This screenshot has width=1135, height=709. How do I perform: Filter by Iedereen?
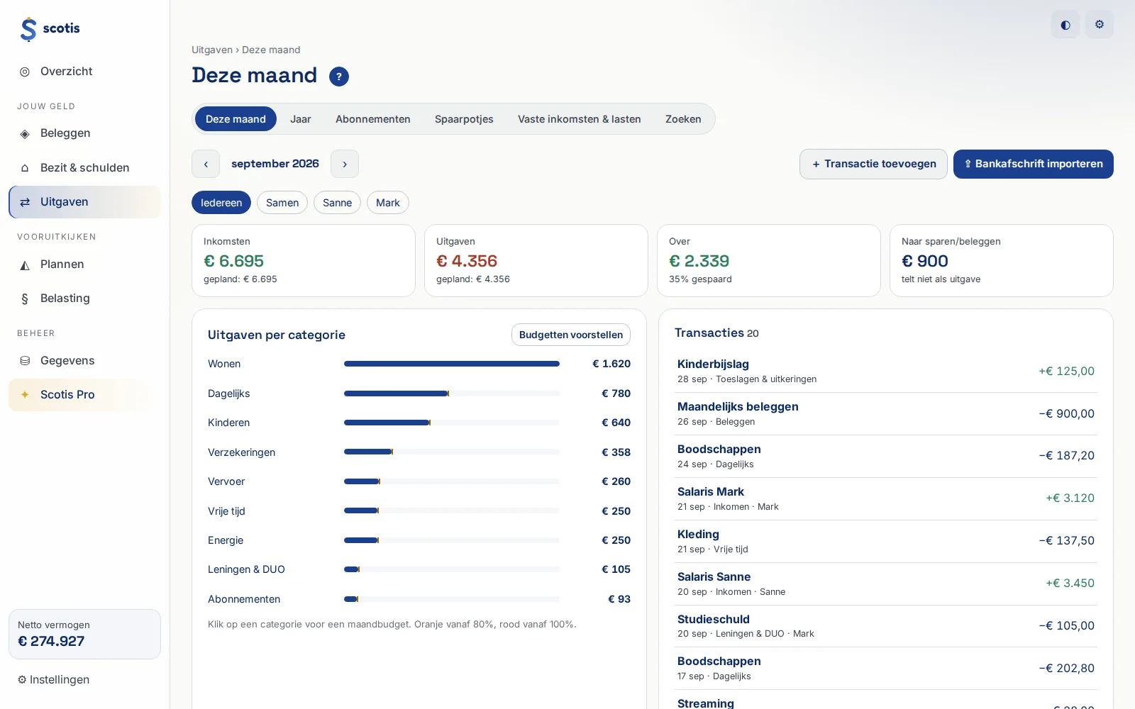click(x=221, y=203)
